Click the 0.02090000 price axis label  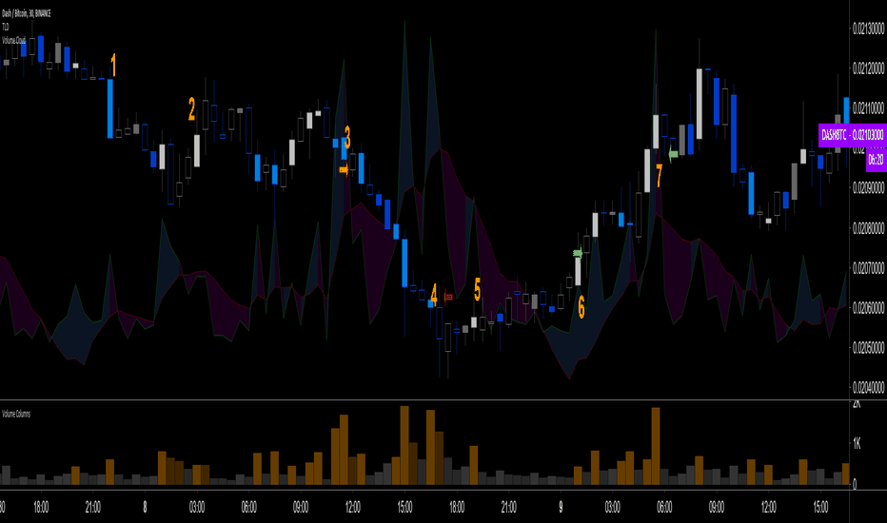pyautogui.click(x=868, y=188)
